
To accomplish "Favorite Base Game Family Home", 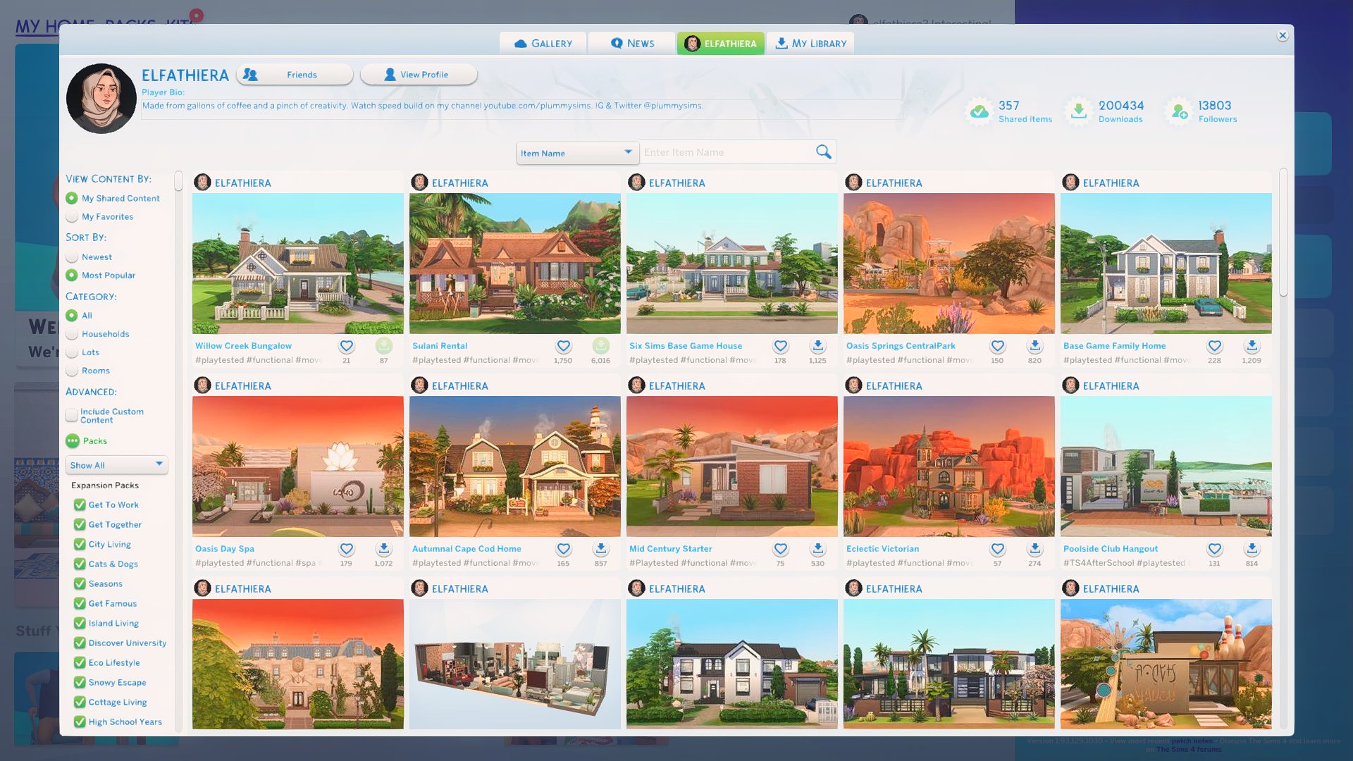I will 1214,346.
